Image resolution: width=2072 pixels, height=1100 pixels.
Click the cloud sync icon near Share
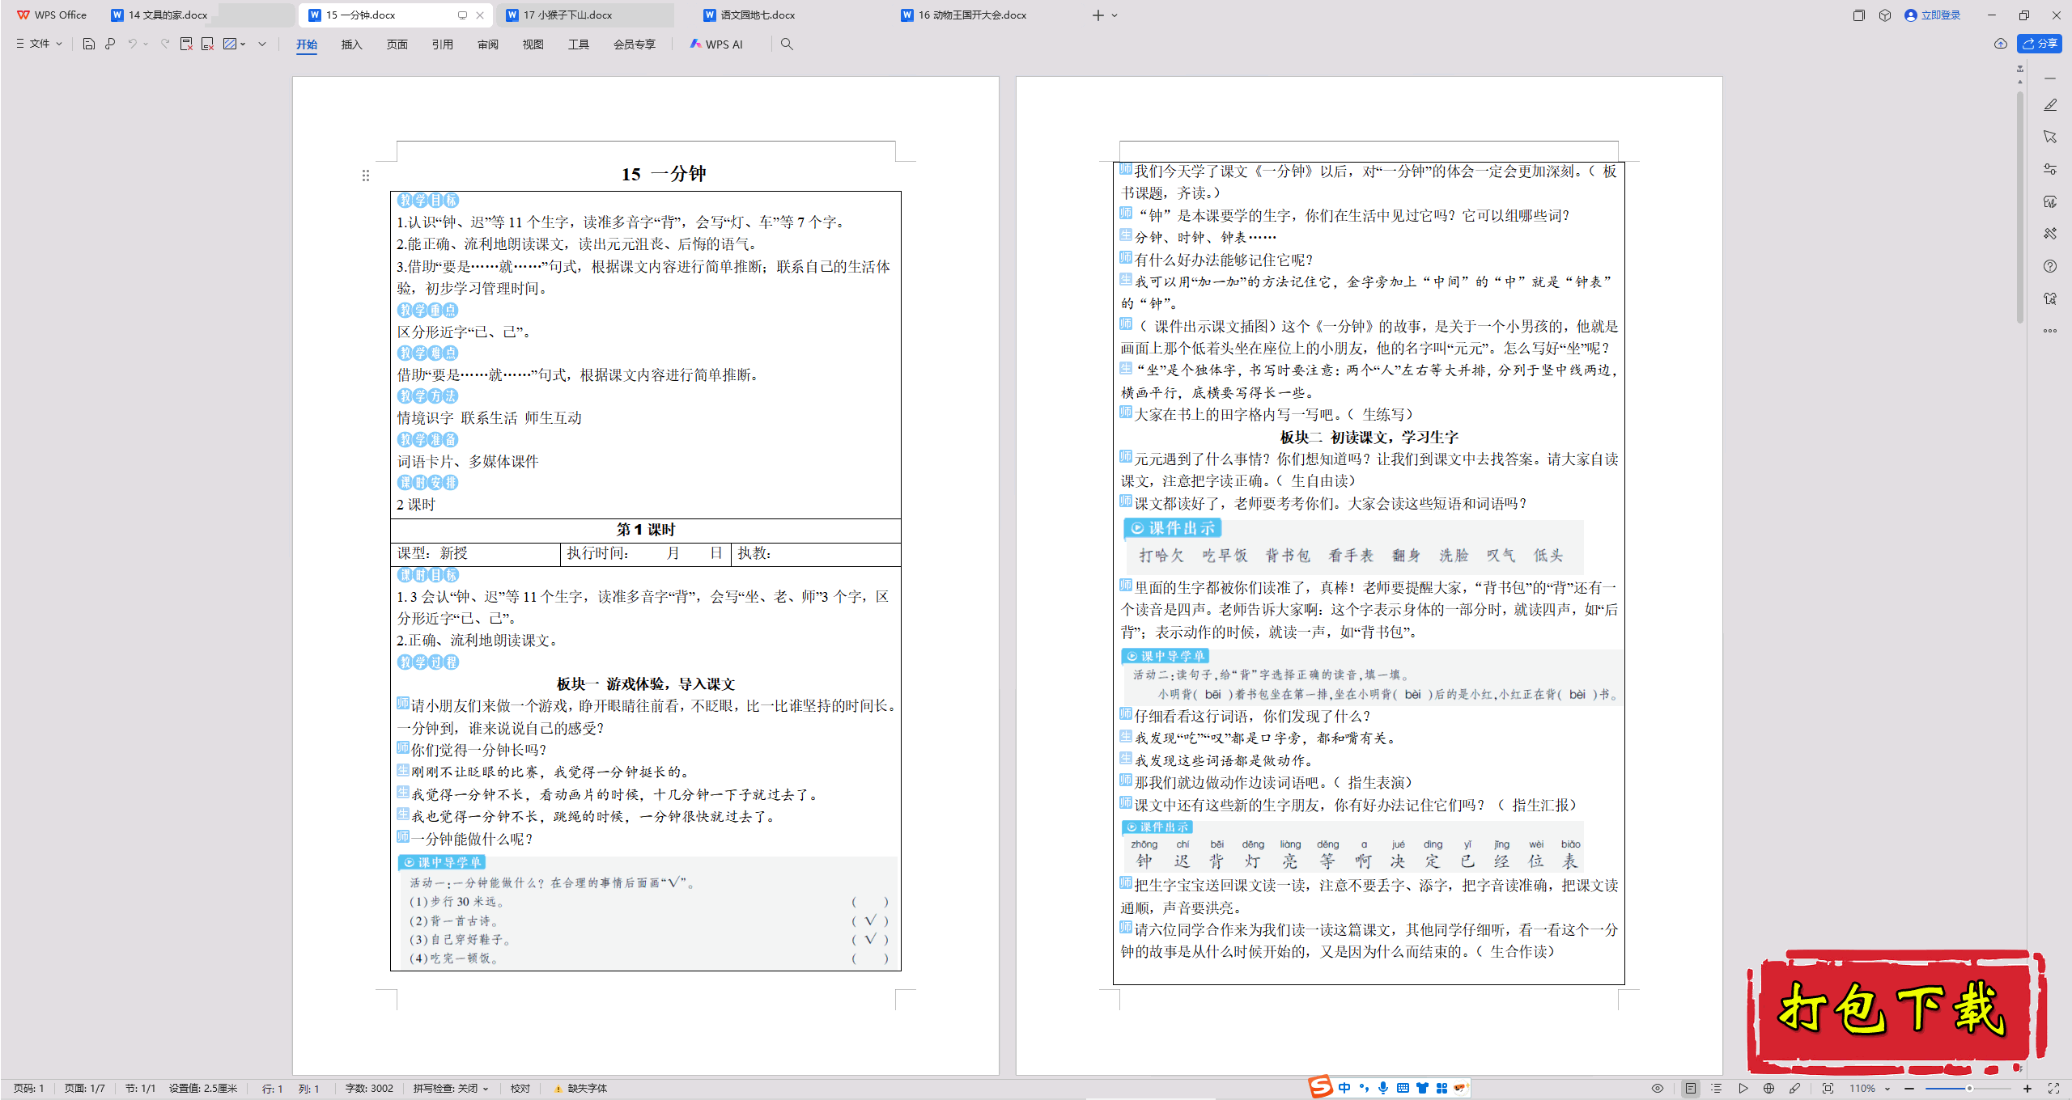click(2001, 44)
